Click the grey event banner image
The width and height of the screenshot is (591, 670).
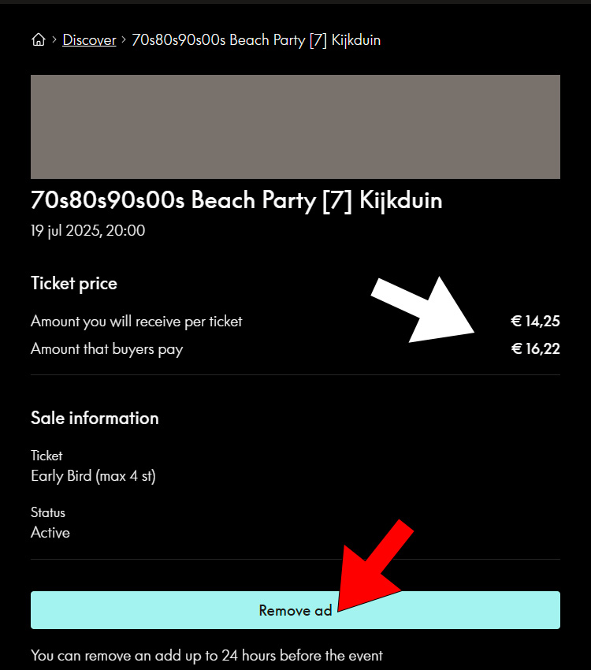coord(295,127)
